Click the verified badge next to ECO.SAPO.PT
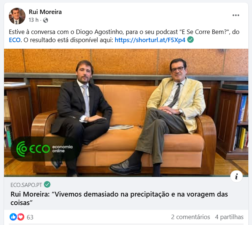 tap(47, 184)
